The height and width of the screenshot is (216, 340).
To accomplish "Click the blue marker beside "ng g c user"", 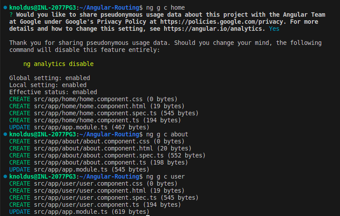I will [4, 176].
